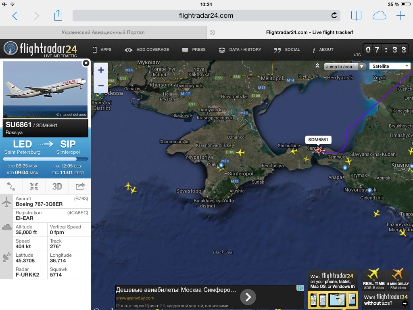
Task: Open Safari bookmarks
Action: [356, 16]
